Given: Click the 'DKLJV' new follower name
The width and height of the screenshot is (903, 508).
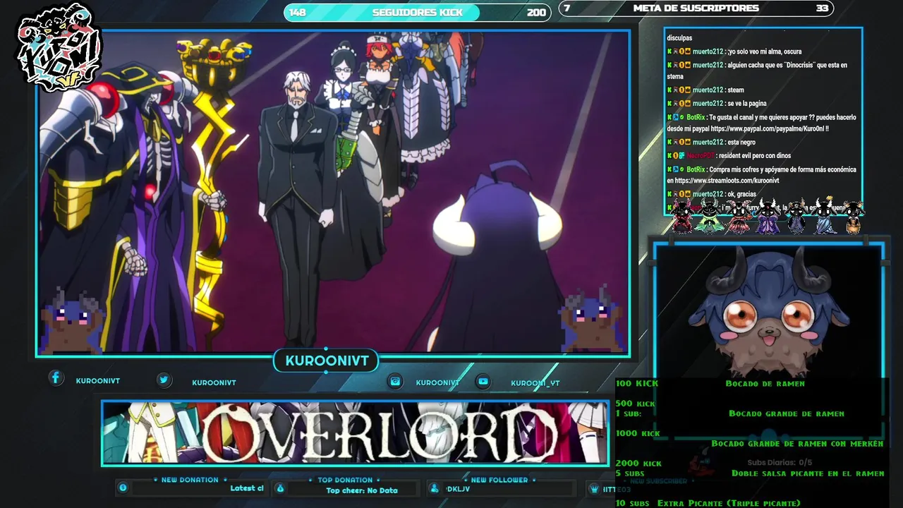Looking at the screenshot, I should click(x=459, y=489).
